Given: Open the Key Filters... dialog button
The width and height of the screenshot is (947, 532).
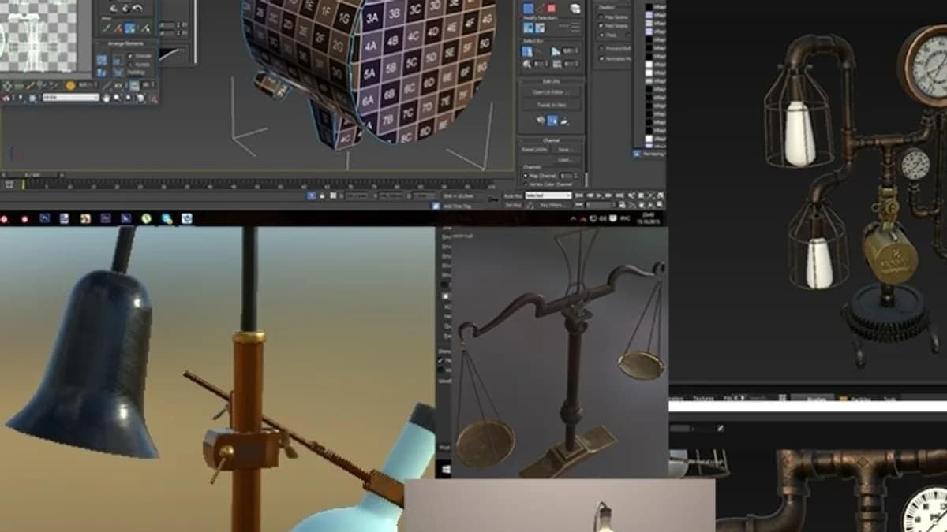Looking at the screenshot, I should click(x=552, y=205).
